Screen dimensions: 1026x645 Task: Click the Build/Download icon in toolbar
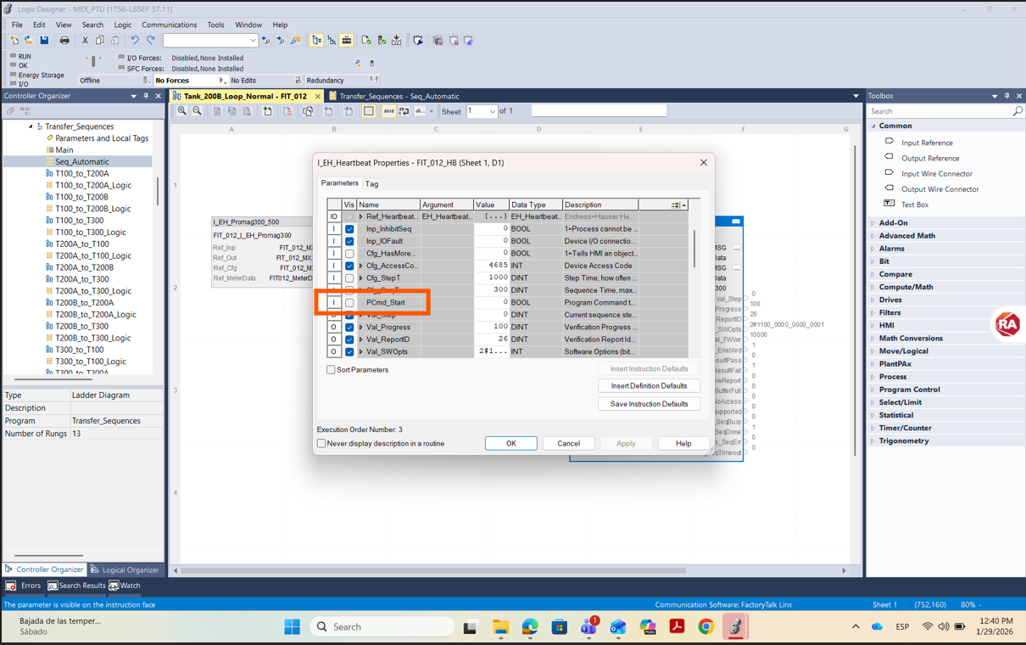(x=397, y=40)
